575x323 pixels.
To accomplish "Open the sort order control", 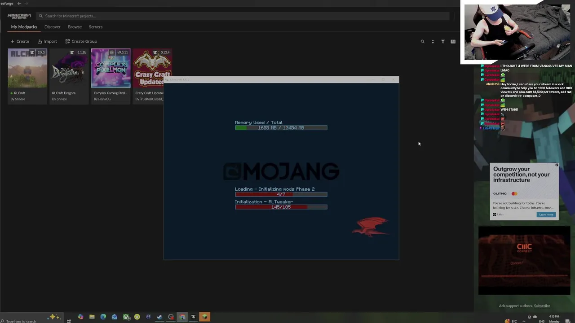I will 433,41.
